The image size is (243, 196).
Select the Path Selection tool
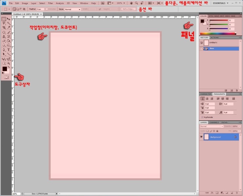(x=4, y=54)
